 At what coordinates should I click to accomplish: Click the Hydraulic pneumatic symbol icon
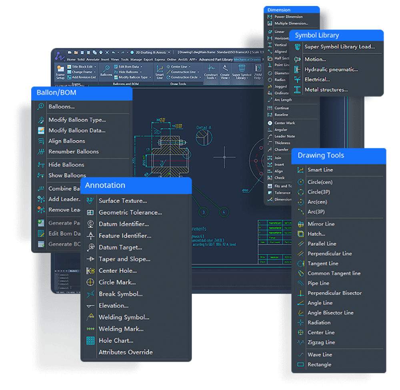(x=297, y=69)
